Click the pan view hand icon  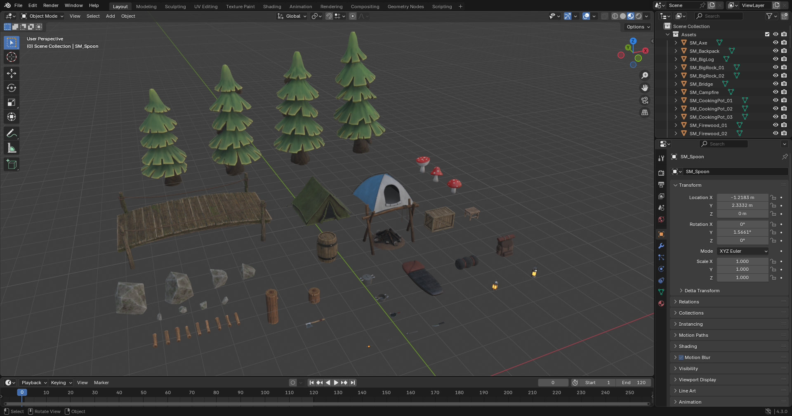pyautogui.click(x=644, y=88)
